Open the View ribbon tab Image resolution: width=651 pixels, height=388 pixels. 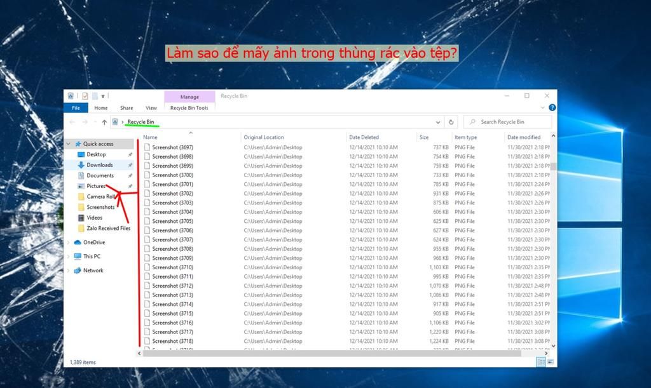(x=151, y=108)
